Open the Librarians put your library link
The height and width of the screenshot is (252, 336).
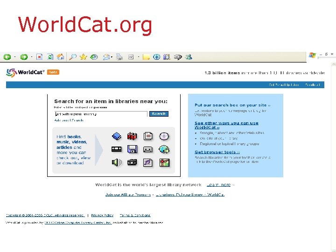(x=190, y=195)
